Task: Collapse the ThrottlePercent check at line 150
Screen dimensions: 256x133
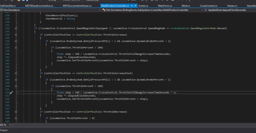Action: (x=16, y=86)
